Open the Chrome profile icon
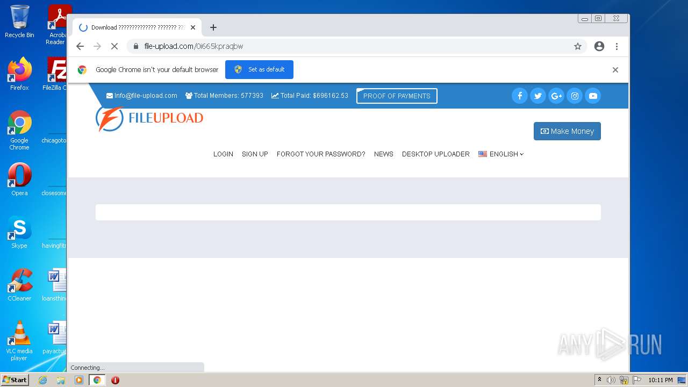 [599, 46]
